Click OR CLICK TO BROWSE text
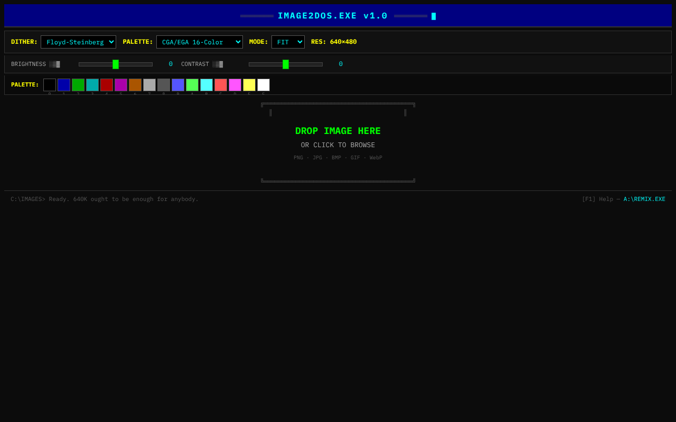 [x=338, y=145]
